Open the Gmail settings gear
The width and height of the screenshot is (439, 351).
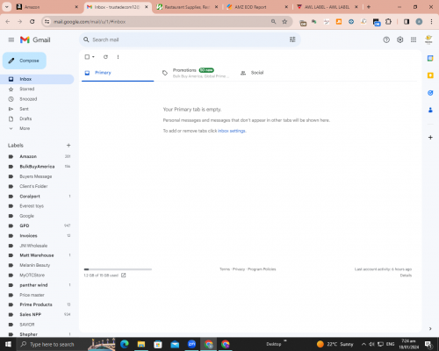click(399, 39)
